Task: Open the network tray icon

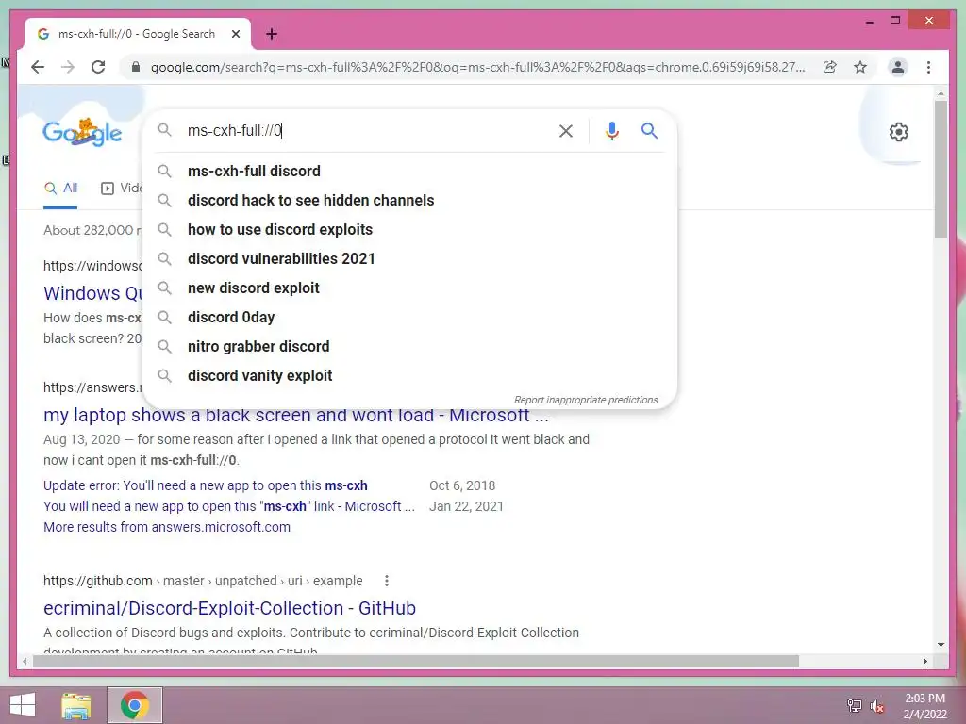Action: [854, 705]
